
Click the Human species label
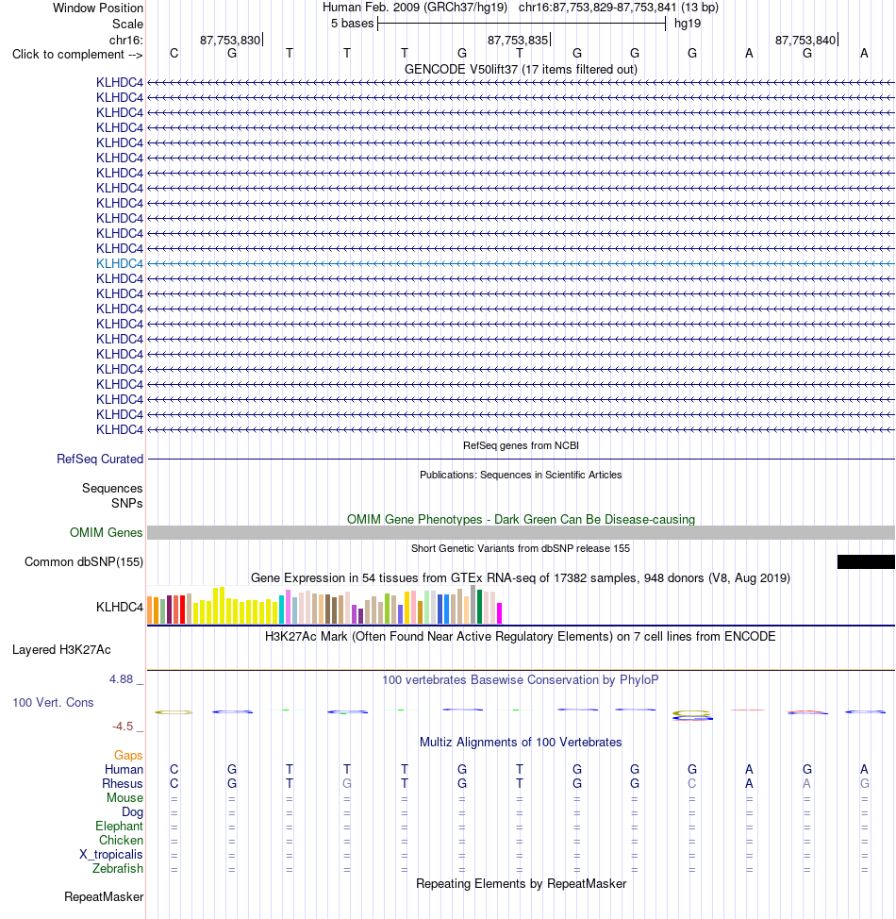(x=124, y=770)
